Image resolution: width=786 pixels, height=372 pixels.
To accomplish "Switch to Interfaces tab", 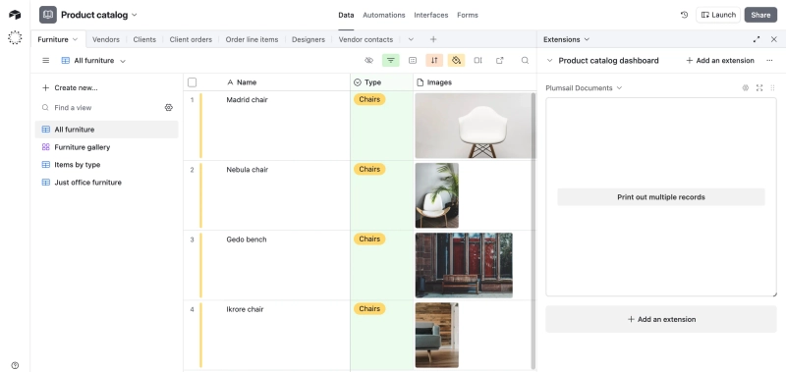I will click(431, 15).
